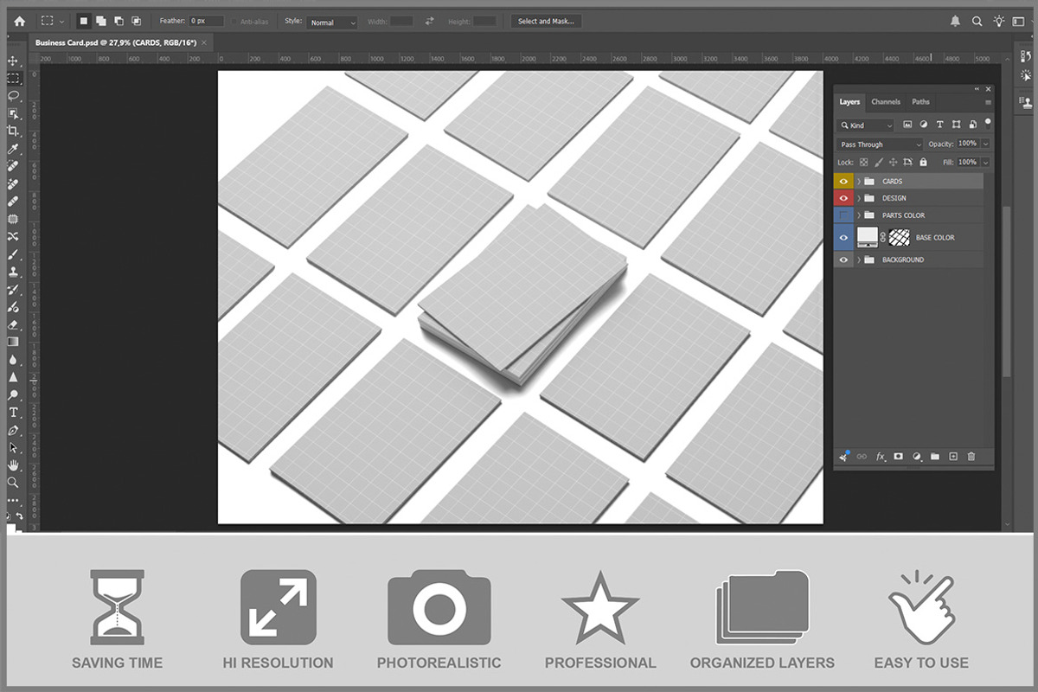The width and height of the screenshot is (1038, 692).
Task: Open the Layers panel hamburger menu
Action: pos(988,102)
